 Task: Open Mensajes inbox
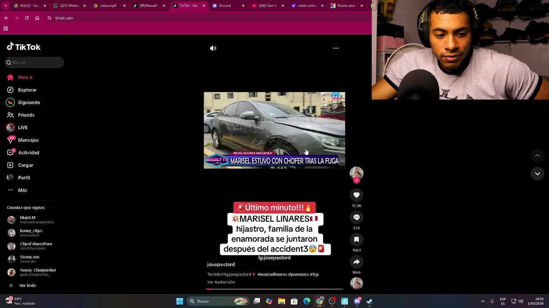point(23,140)
